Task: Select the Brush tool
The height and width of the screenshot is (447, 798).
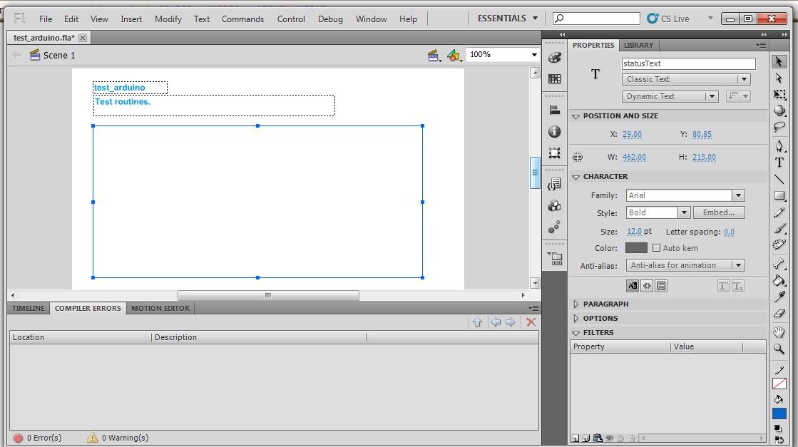Action: (x=779, y=228)
